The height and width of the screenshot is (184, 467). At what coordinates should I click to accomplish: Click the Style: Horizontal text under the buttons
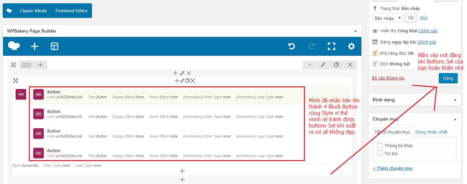click(25, 165)
